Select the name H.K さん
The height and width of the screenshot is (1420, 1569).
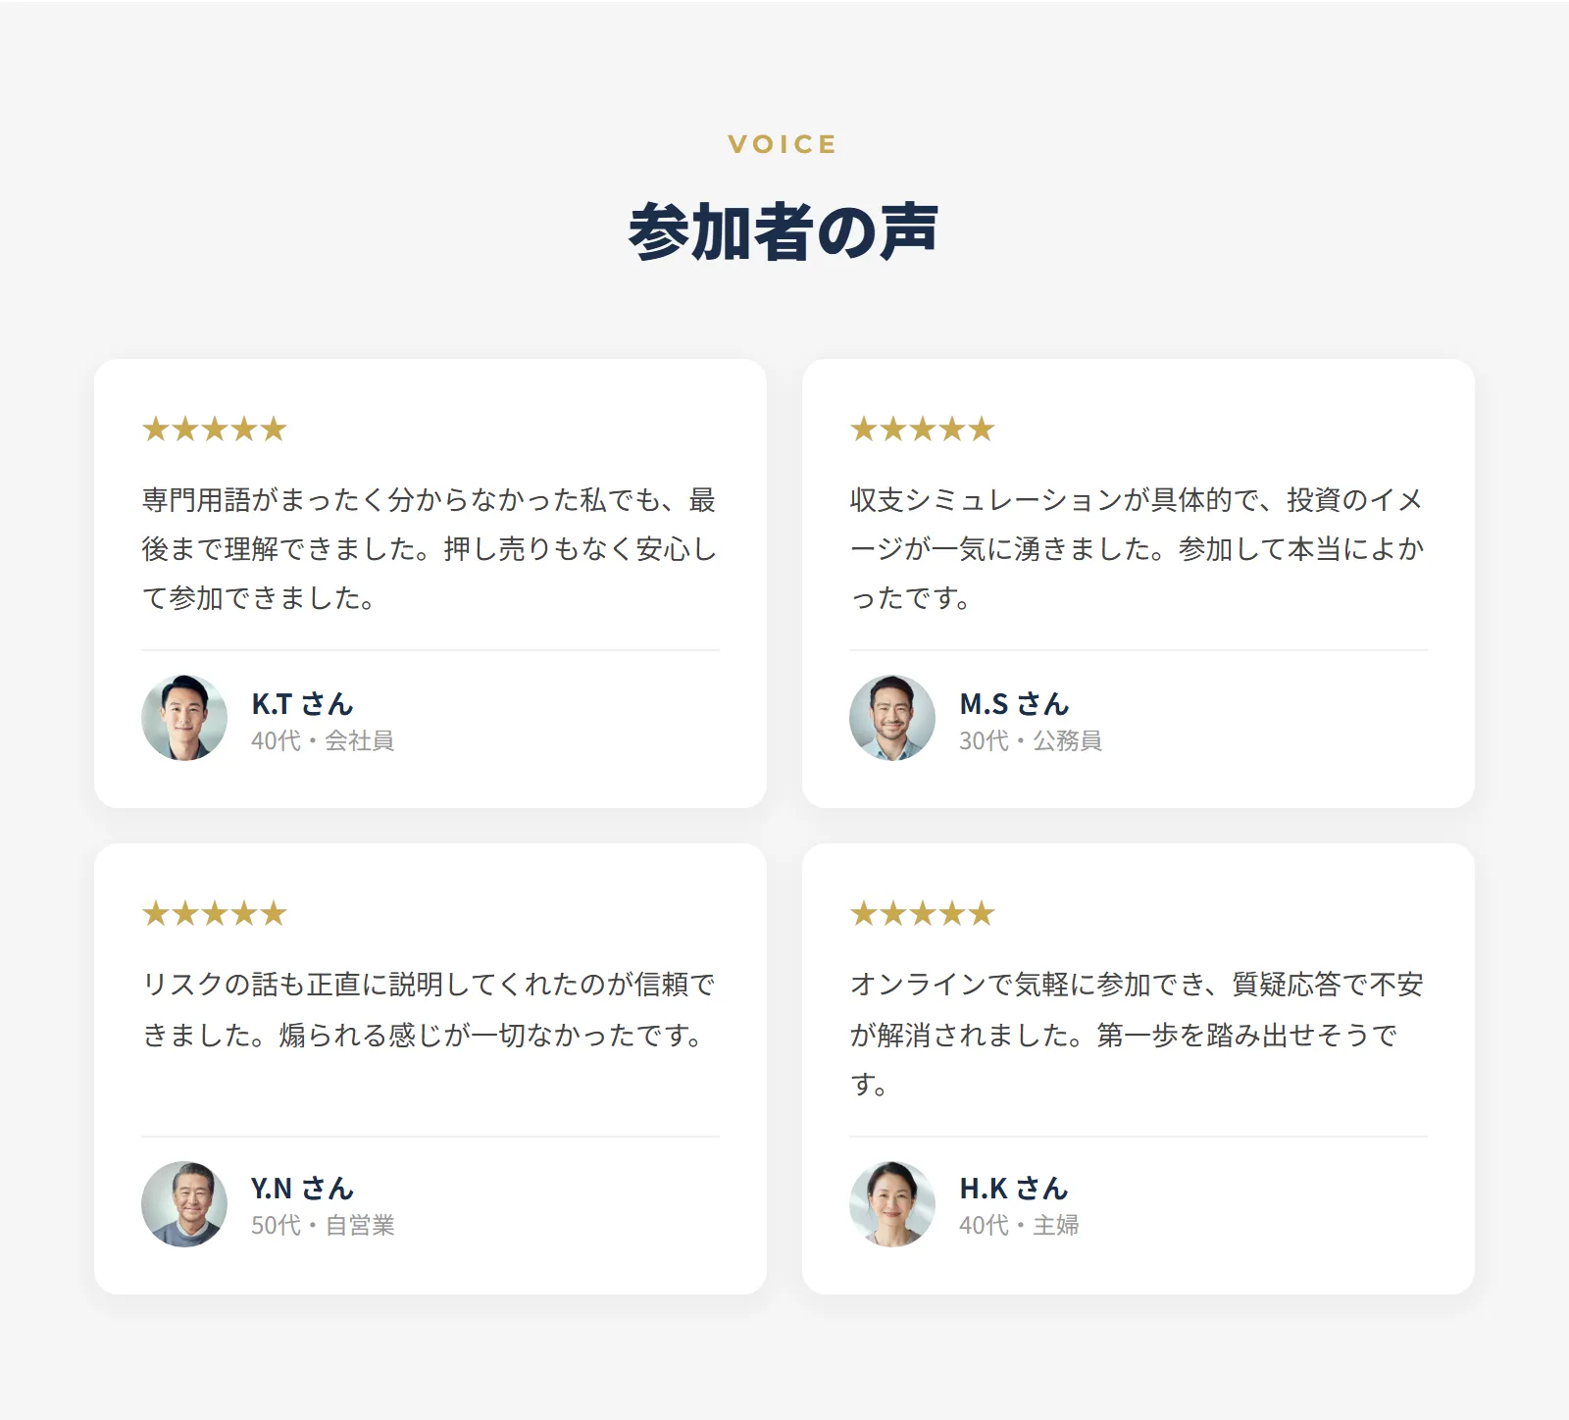click(x=1014, y=1189)
